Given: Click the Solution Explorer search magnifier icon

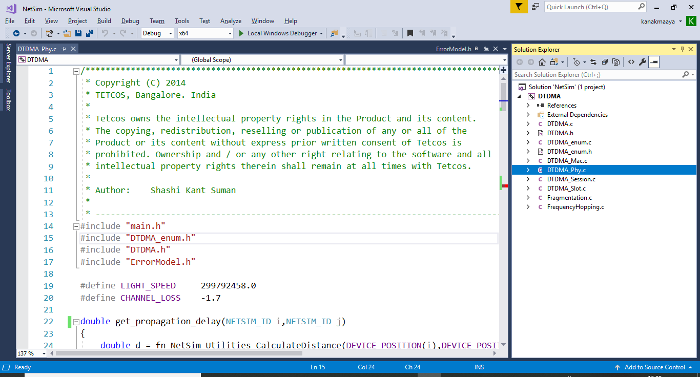Looking at the screenshot, I should tap(685, 75).
